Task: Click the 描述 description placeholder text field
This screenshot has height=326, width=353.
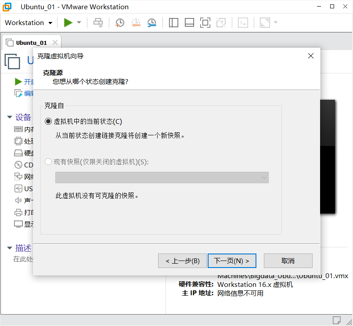Action: tap(23, 259)
